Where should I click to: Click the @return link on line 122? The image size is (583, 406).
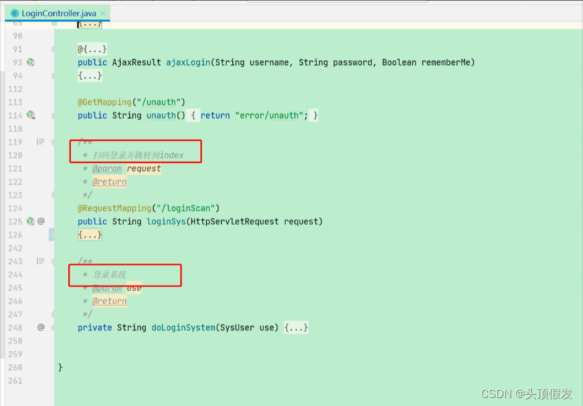109,181
